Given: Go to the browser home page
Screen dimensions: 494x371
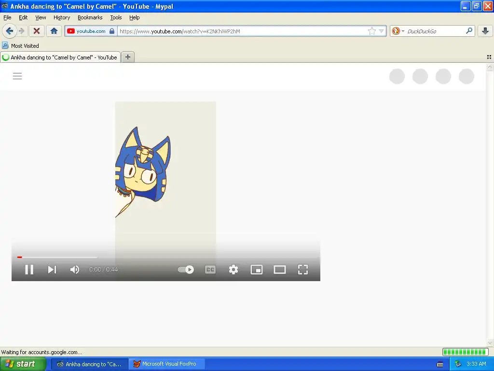Looking at the screenshot, I should click(x=54, y=31).
